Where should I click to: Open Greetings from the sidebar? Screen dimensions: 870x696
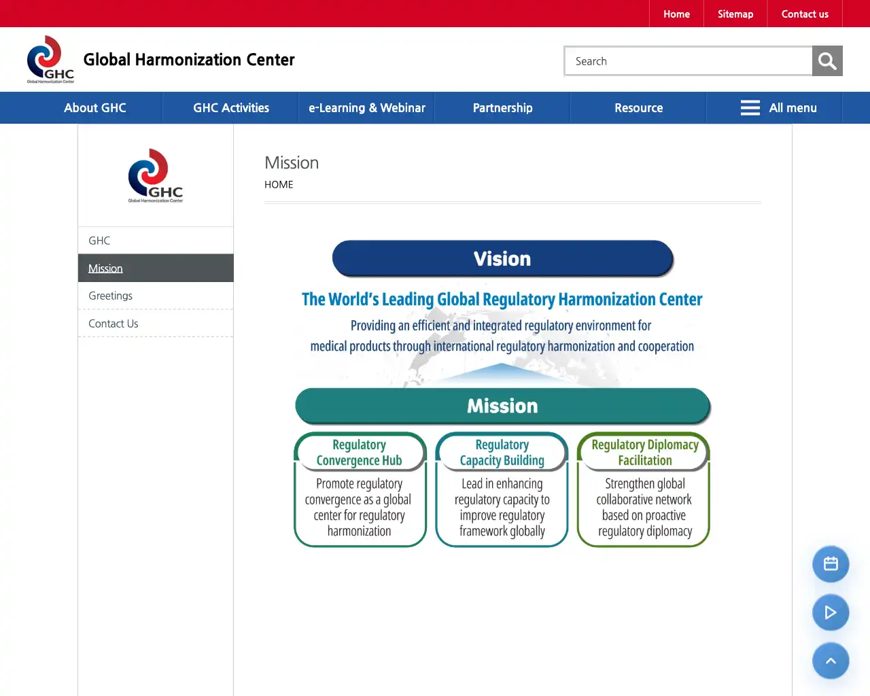tap(111, 296)
